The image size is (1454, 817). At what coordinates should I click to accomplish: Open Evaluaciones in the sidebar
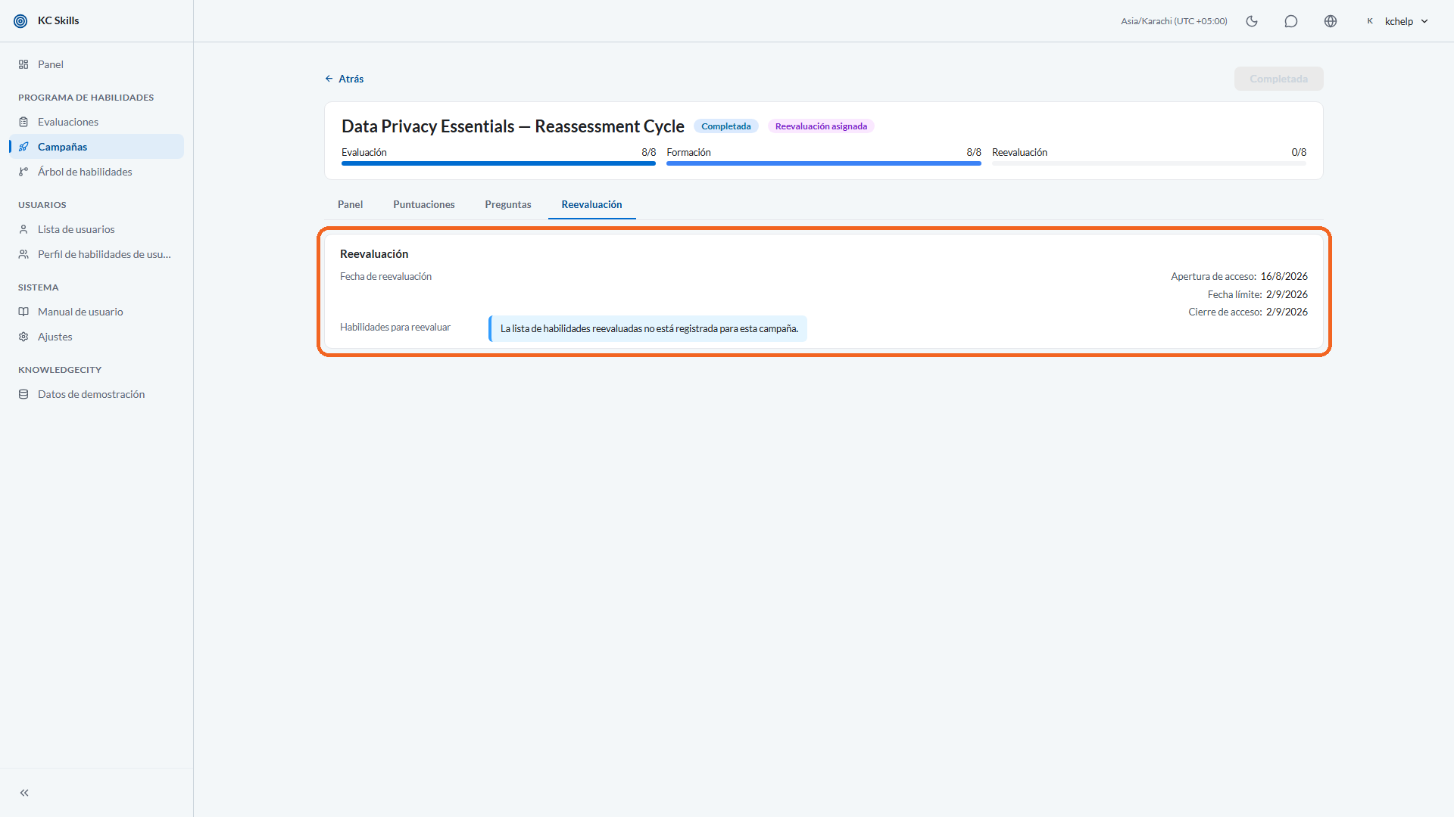point(96,122)
